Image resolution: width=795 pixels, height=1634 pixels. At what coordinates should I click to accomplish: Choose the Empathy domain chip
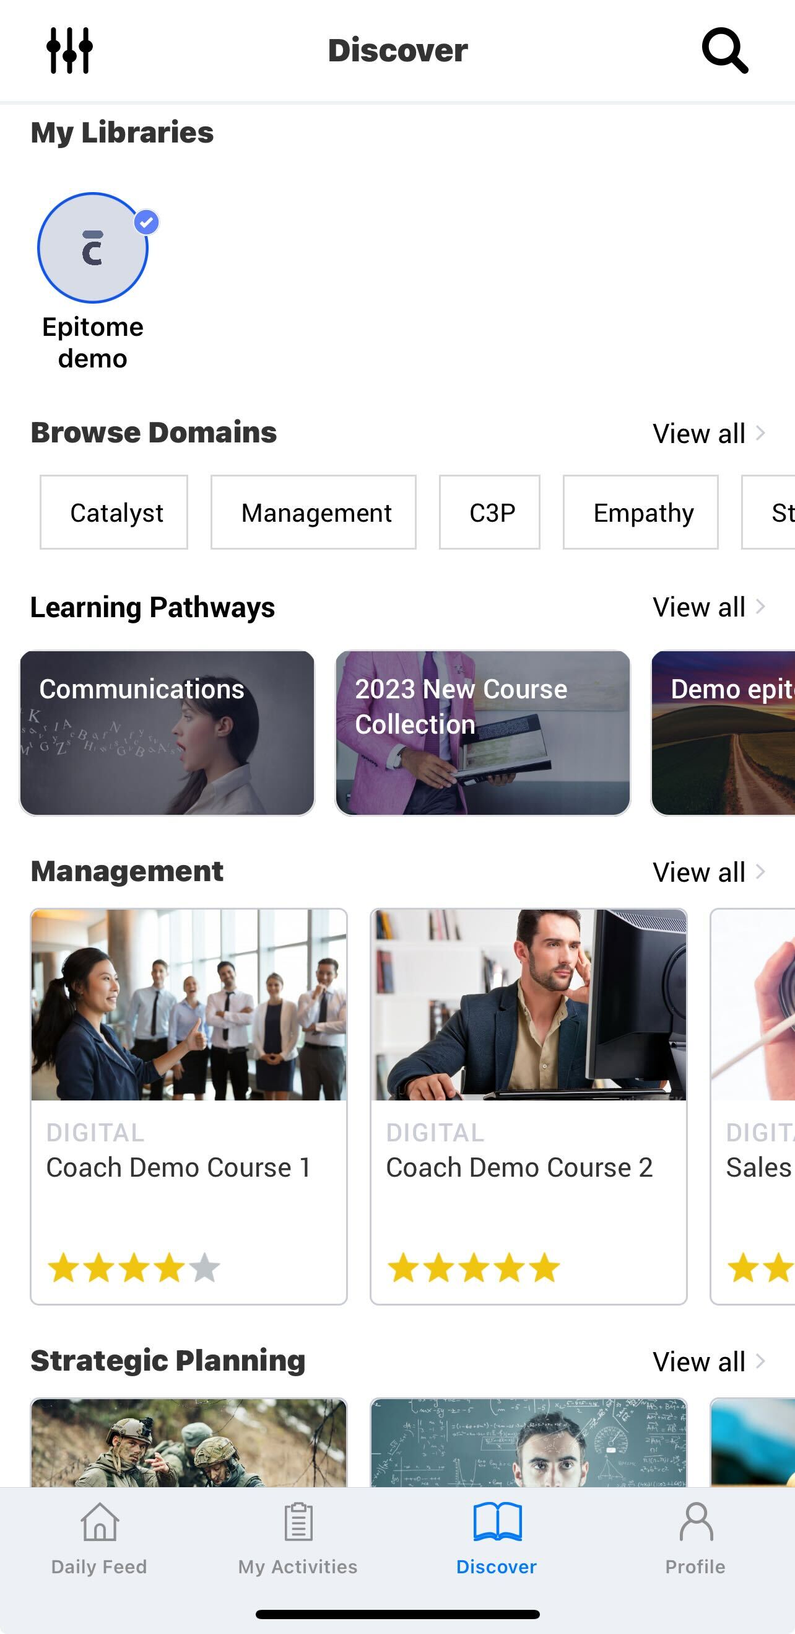(x=641, y=512)
